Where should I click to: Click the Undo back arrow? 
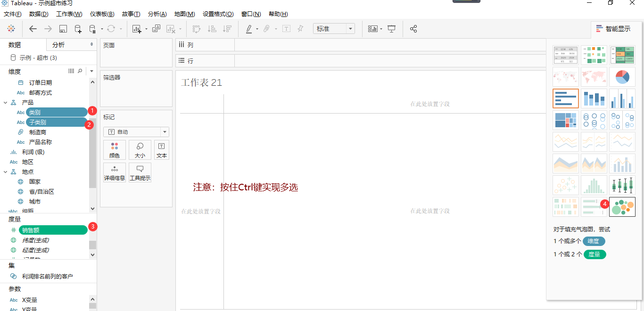pos(33,29)
